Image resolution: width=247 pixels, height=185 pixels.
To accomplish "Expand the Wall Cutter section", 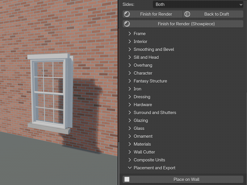I will (130, 152).
